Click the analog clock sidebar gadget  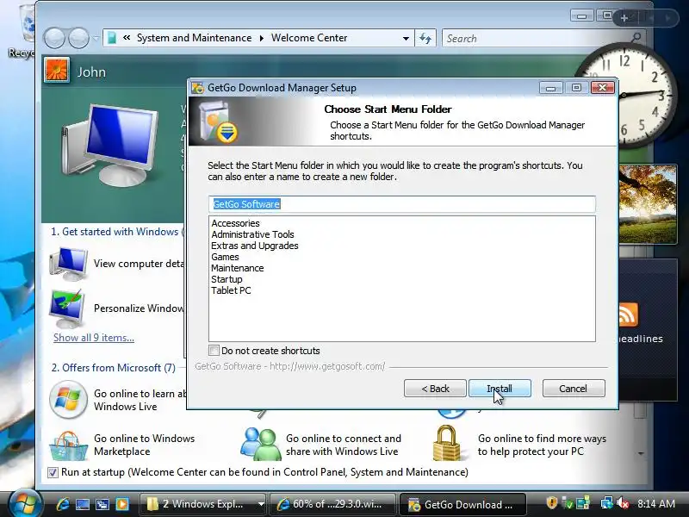point(625,95)
